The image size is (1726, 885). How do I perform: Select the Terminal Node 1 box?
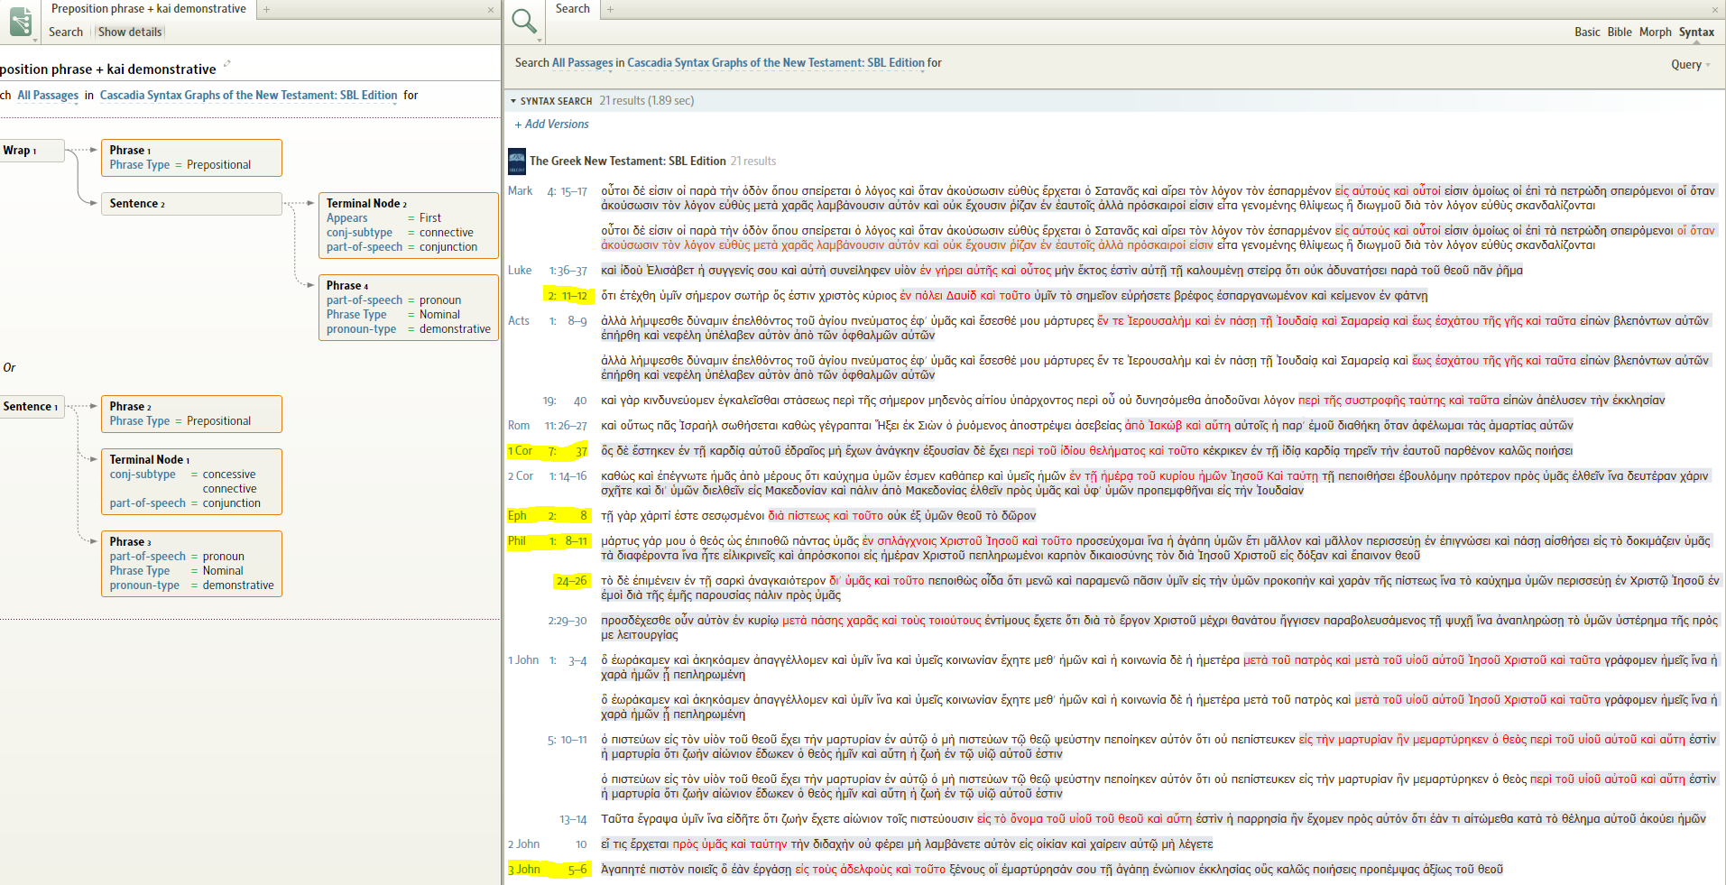(191, 482)
